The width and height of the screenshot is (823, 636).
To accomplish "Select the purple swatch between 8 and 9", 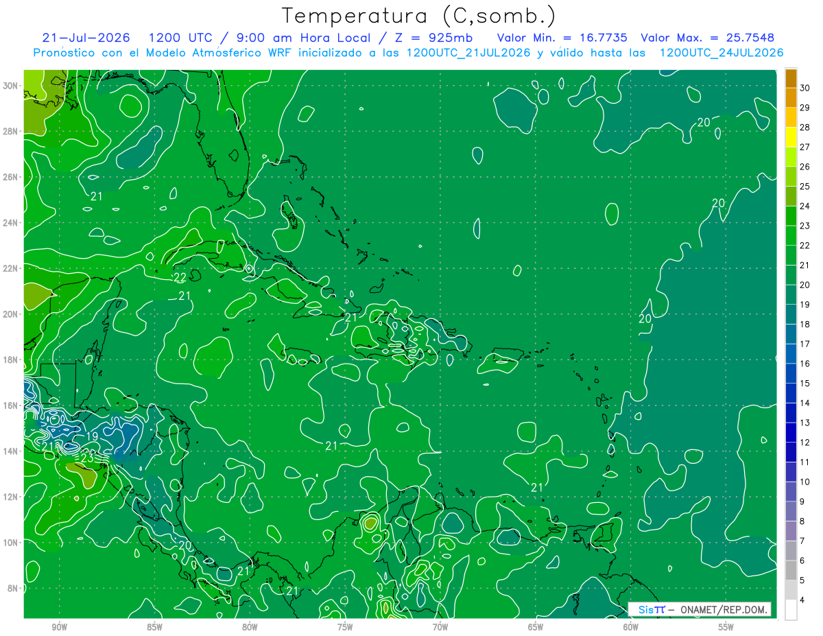I will tap(791, 511).
